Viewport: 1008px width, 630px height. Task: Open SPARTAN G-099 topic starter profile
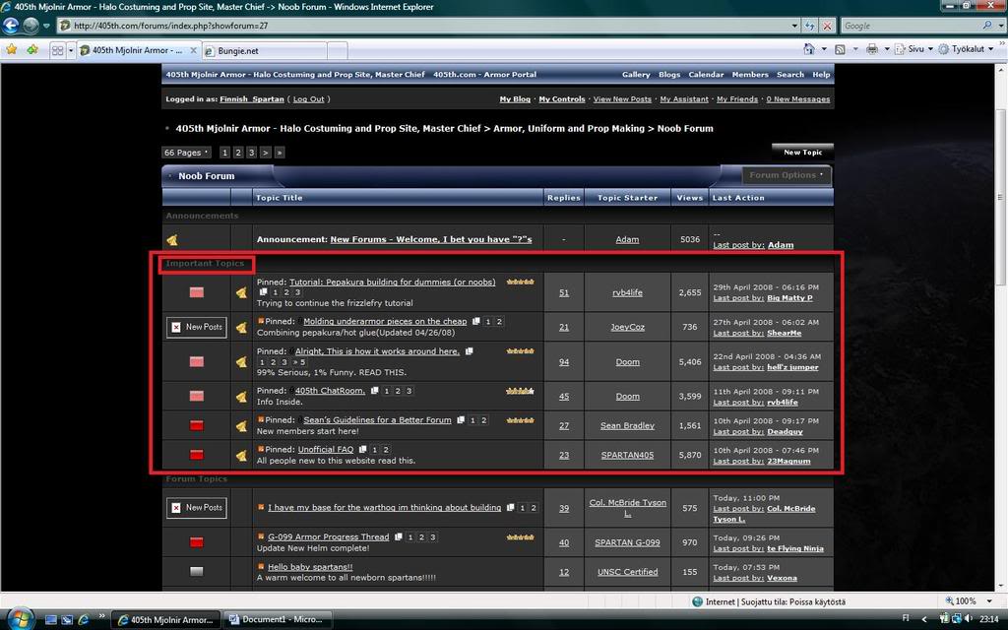(x=627, y=542)
